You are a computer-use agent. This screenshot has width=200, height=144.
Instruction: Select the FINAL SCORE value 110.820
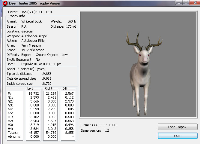(110, 125)
